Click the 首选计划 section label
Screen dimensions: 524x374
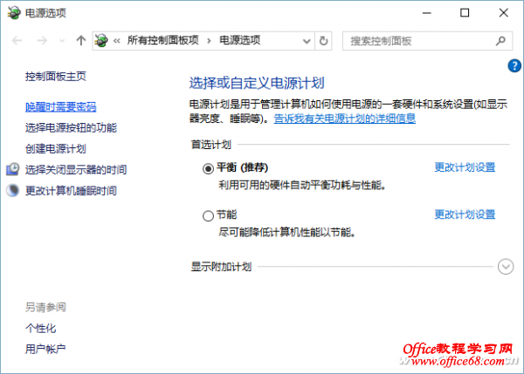coord(210,145)
